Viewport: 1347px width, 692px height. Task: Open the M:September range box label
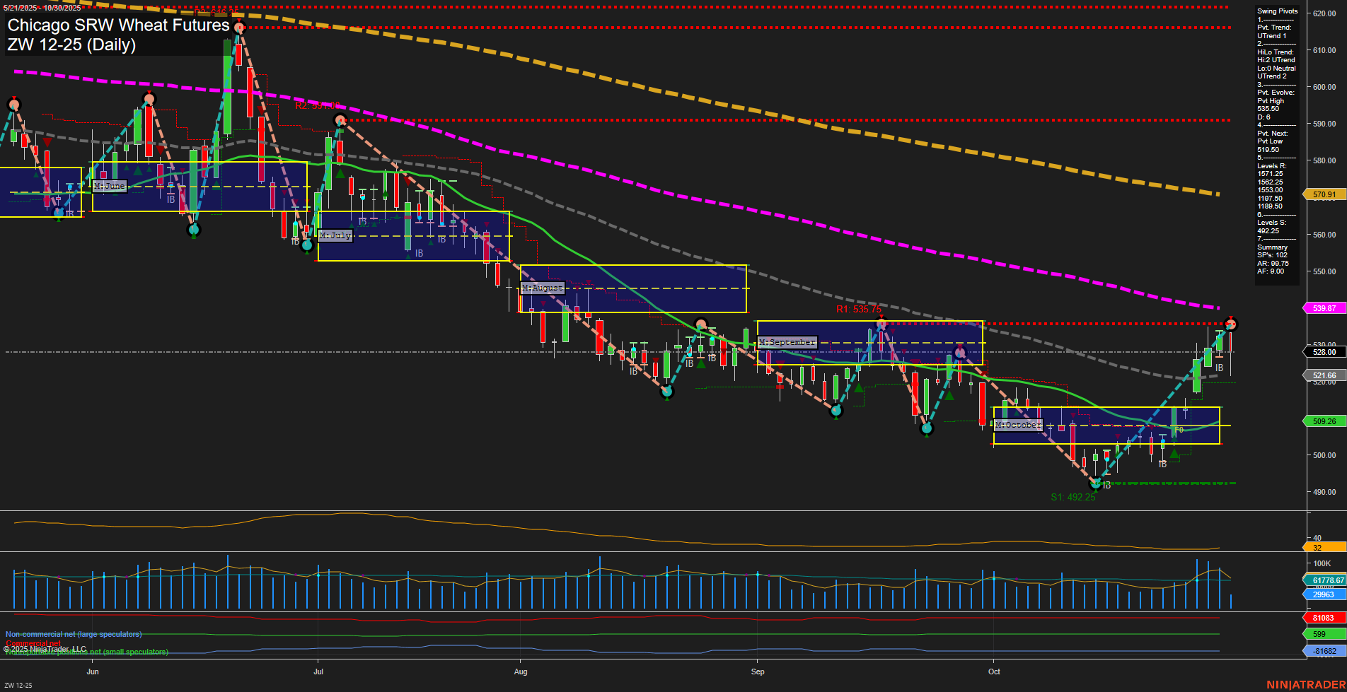(x=787, y=341)
